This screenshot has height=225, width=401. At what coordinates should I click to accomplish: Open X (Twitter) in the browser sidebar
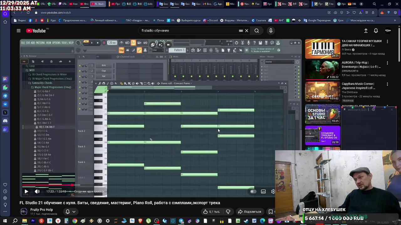5,112
